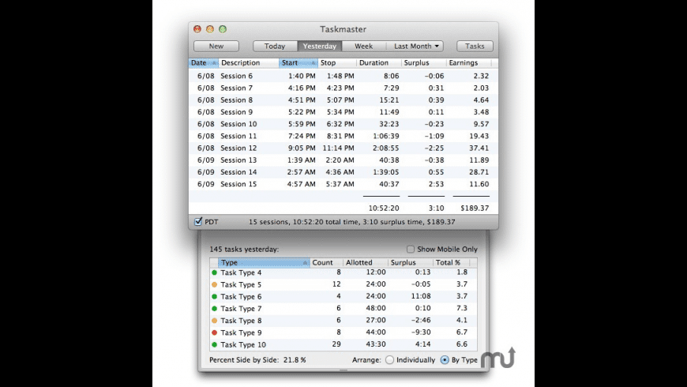
Task: Click the green dot for Task Type 4
Action: click(214, 272)
